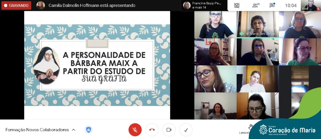The width and height of the screenshot is (321, 139).
Task: Select your own 'Você' video thumbnail
Action: pos(311,5)
